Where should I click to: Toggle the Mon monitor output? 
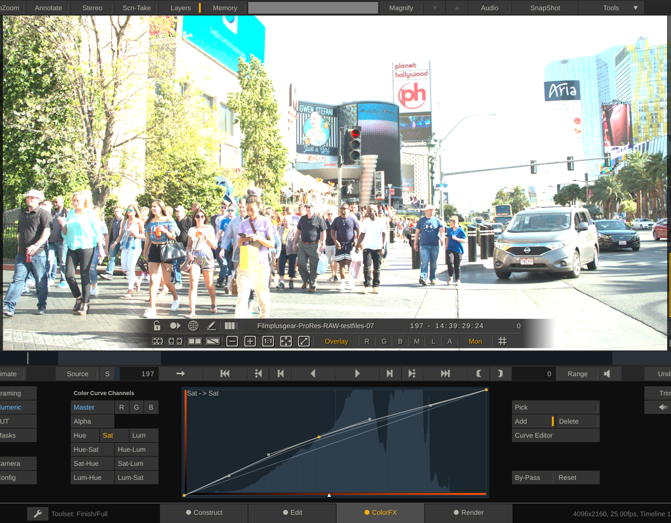[475, 341]
